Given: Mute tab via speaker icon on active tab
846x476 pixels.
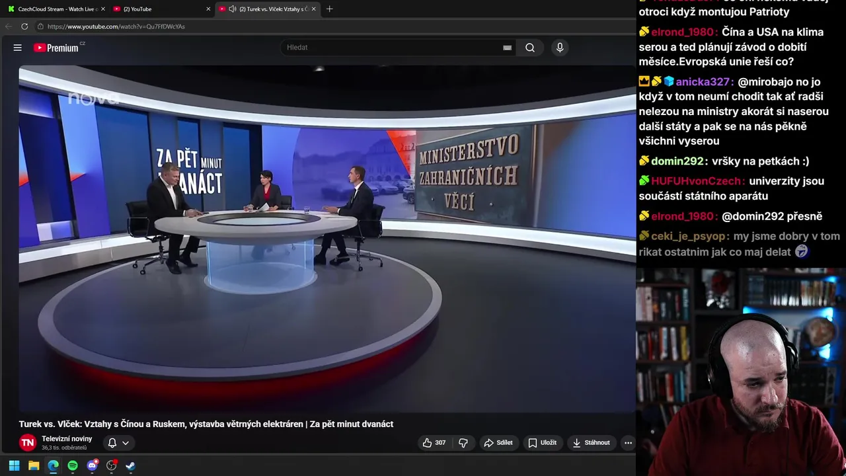Looking at the screenshot, I should click(232, 9).
